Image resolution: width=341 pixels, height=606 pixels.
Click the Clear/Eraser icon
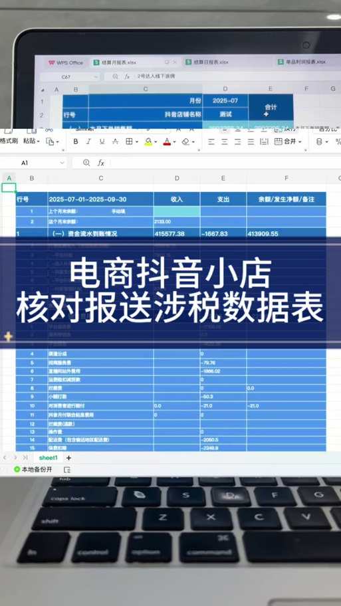[185, 142]
